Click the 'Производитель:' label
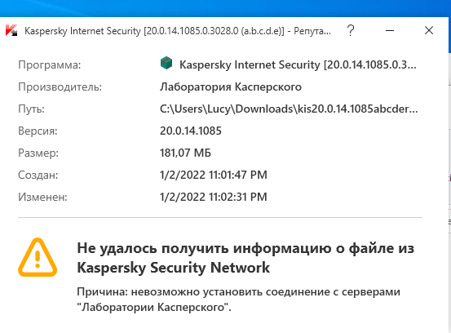Screen dimensions: 451x333 (60, 87)
